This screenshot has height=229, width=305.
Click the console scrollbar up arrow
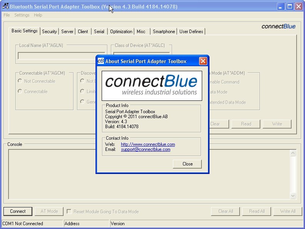point(293,153)
